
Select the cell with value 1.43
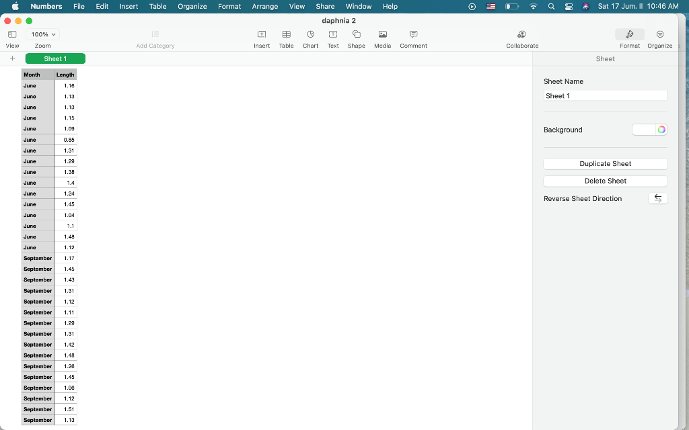point(65,279)
